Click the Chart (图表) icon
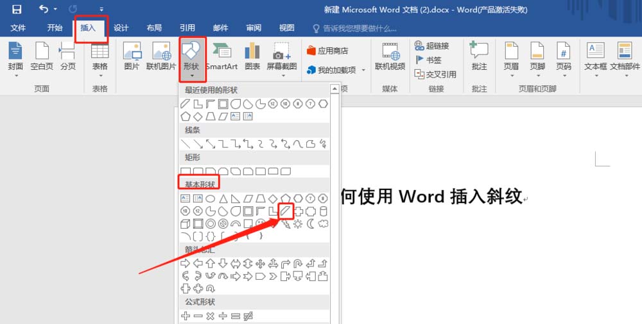The height and width of the screenshot is (324, 642). (x=252, y=56)
